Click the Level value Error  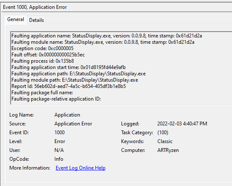59,141
